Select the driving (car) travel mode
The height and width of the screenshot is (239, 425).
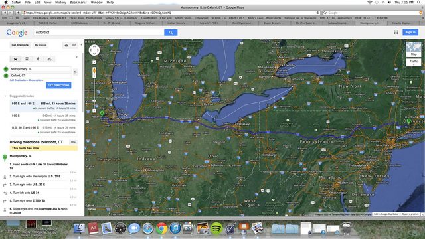16,59
